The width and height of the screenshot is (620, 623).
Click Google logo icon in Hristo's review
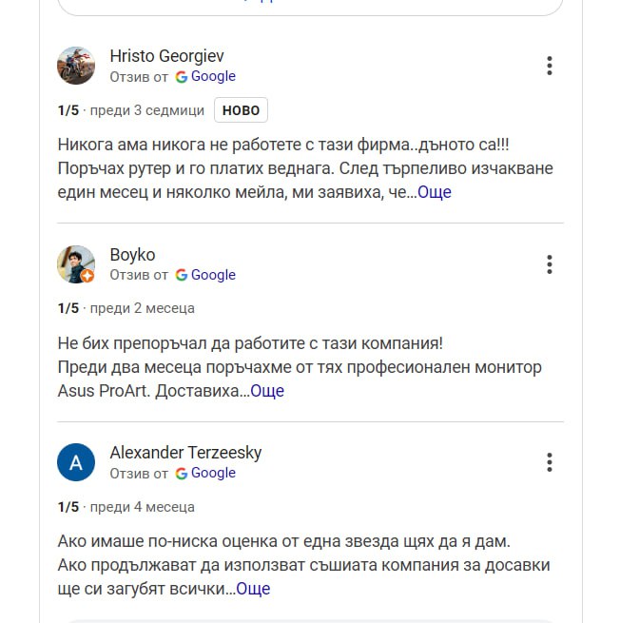[x=182, y=77]
